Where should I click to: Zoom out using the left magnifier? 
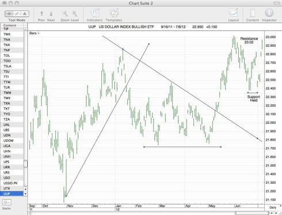point(65,14)
